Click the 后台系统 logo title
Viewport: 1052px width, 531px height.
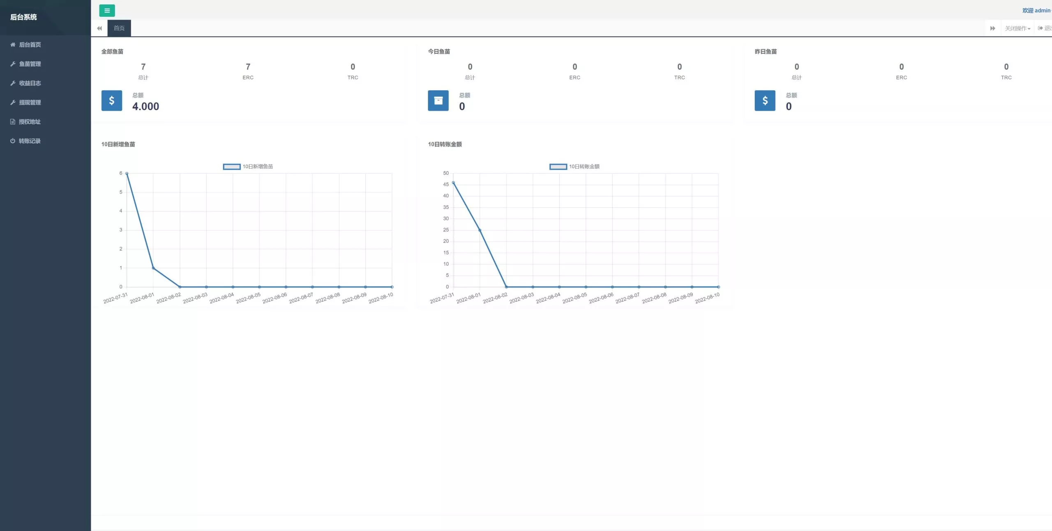click(23, 17)
